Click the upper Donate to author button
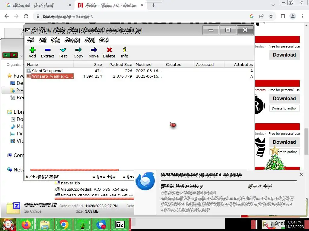The width and height of the screenshot is (309, 231). click(x=284, y=108)
